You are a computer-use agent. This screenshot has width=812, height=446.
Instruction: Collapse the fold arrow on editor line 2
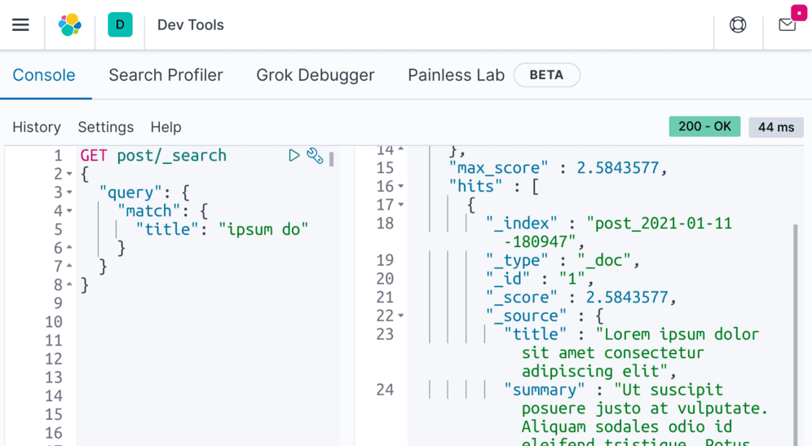[69, 174]
